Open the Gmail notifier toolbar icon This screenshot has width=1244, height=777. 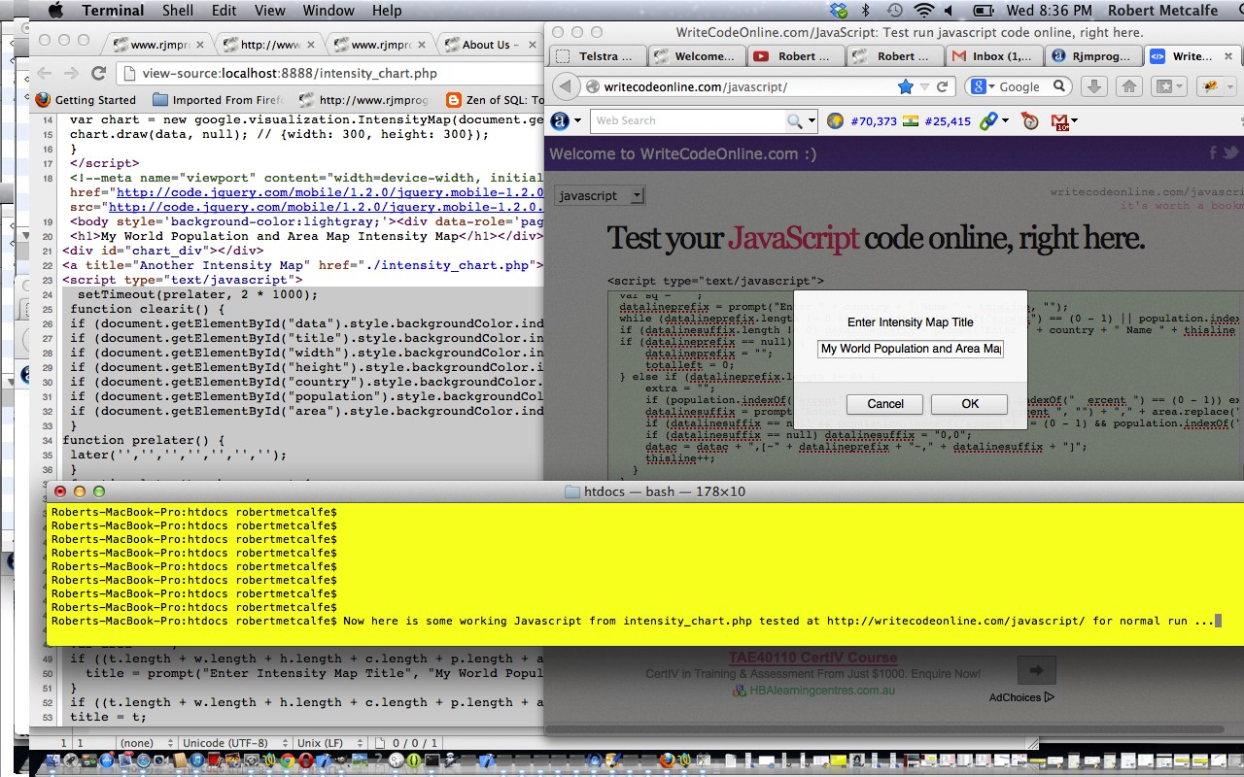[1060, 121]
